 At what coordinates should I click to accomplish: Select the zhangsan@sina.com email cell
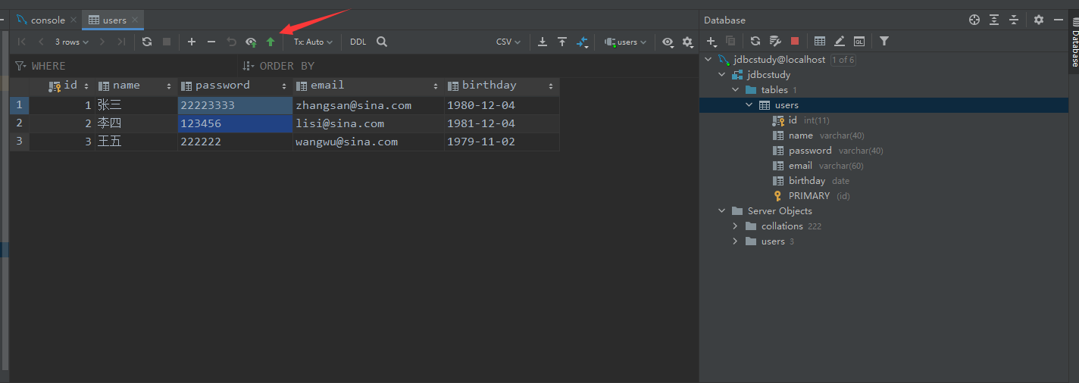click(x=353, y=105)
